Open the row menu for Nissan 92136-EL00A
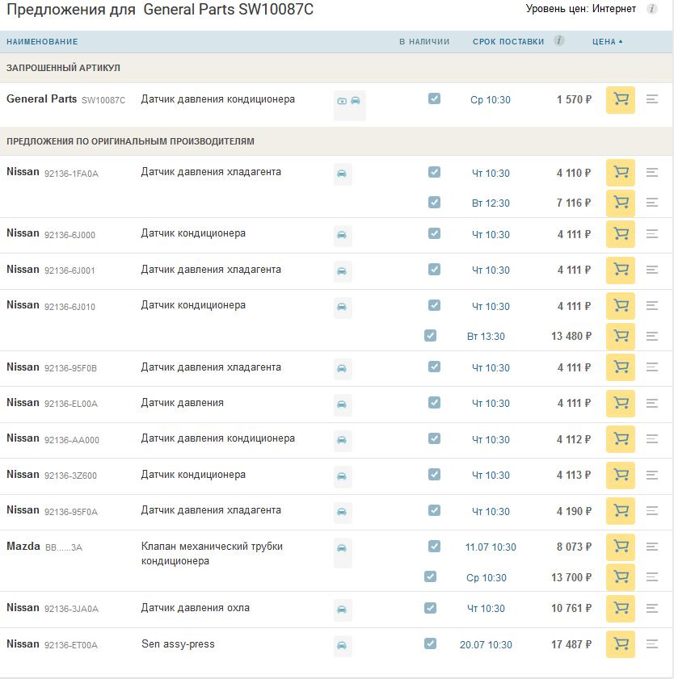 652,403
